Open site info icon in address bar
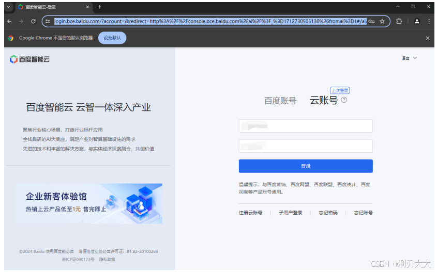The height and width of the screenshot is (272, 437). pos(48,21)
